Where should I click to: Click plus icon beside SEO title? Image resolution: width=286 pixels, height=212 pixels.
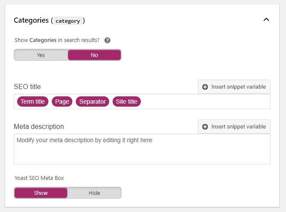point(205,87)
